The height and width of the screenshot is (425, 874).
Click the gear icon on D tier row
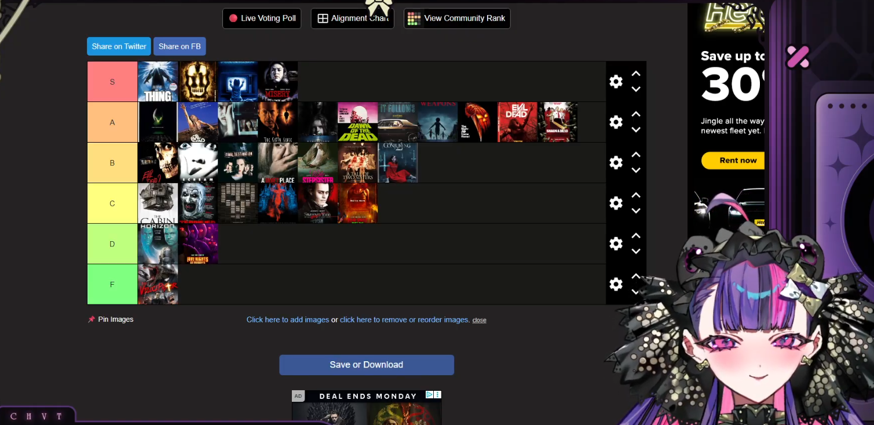pyautogui.click(x=616, y=244)
